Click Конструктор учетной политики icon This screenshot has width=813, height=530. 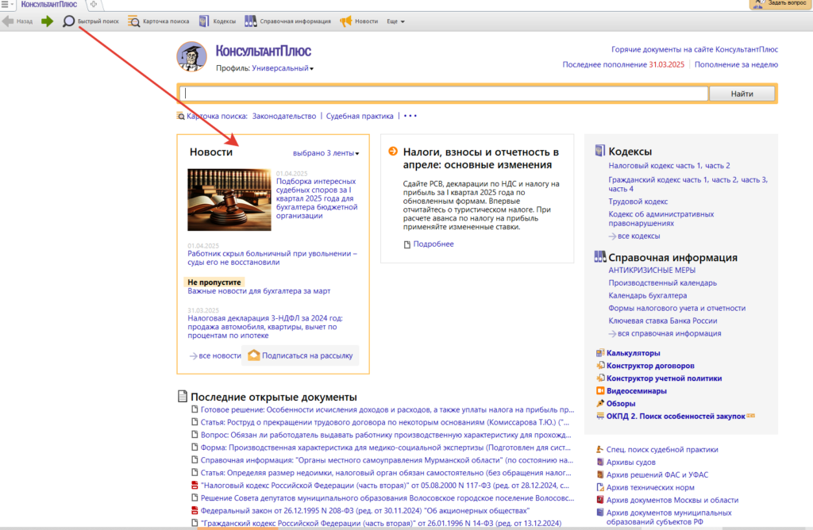pyautogui.click(x=600, y=378)
